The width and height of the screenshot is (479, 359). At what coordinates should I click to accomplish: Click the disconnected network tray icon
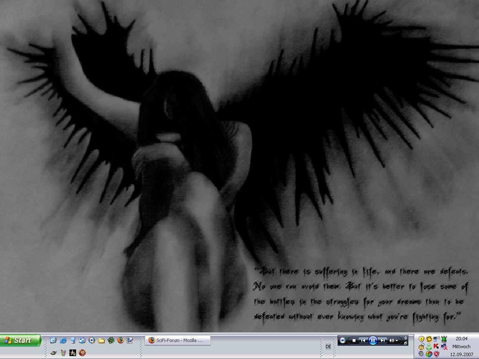444,347
